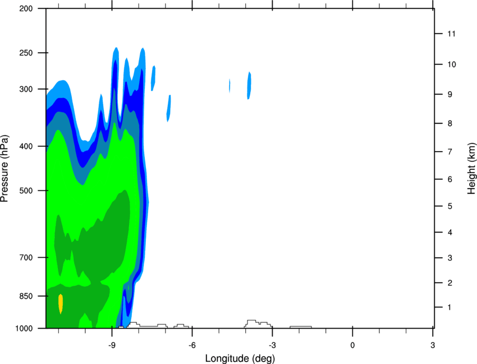Click the 500 pressure tick label
The width and height of the screenshot is (477, 364).
pyautogui.click(x=26, y=190)
